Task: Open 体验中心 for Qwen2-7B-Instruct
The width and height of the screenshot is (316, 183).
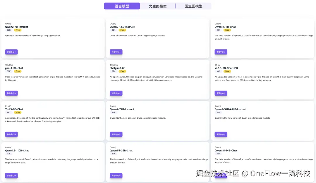Action: pos(11,52)
